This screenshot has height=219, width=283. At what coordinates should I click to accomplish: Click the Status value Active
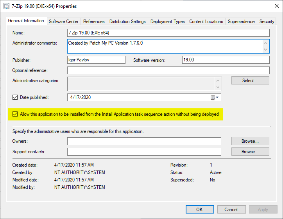coord(215,172)
